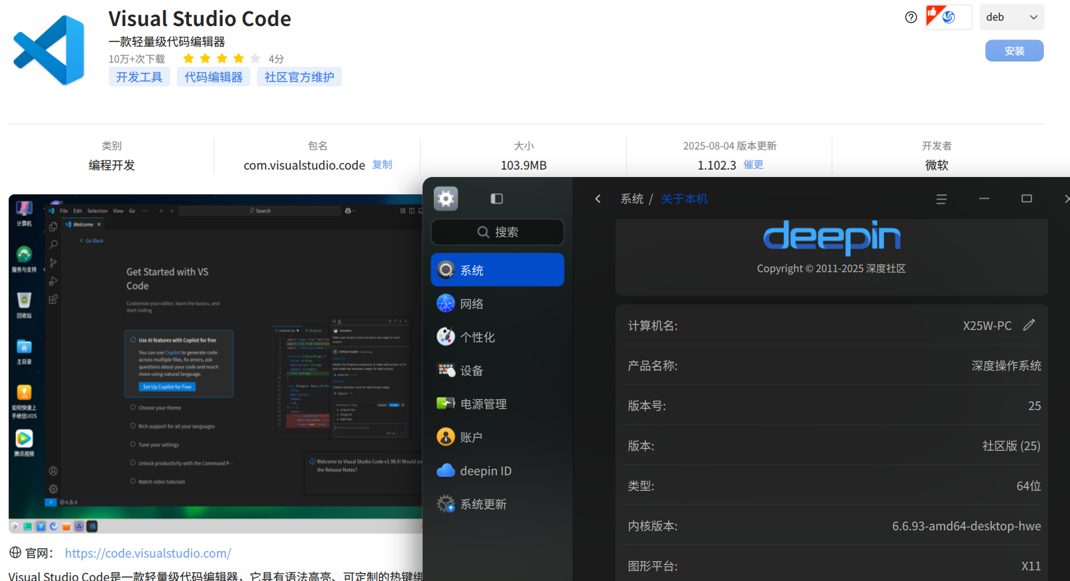Open 设备 devices settings
Screen dimensions: 1070x581
[497, 371]
